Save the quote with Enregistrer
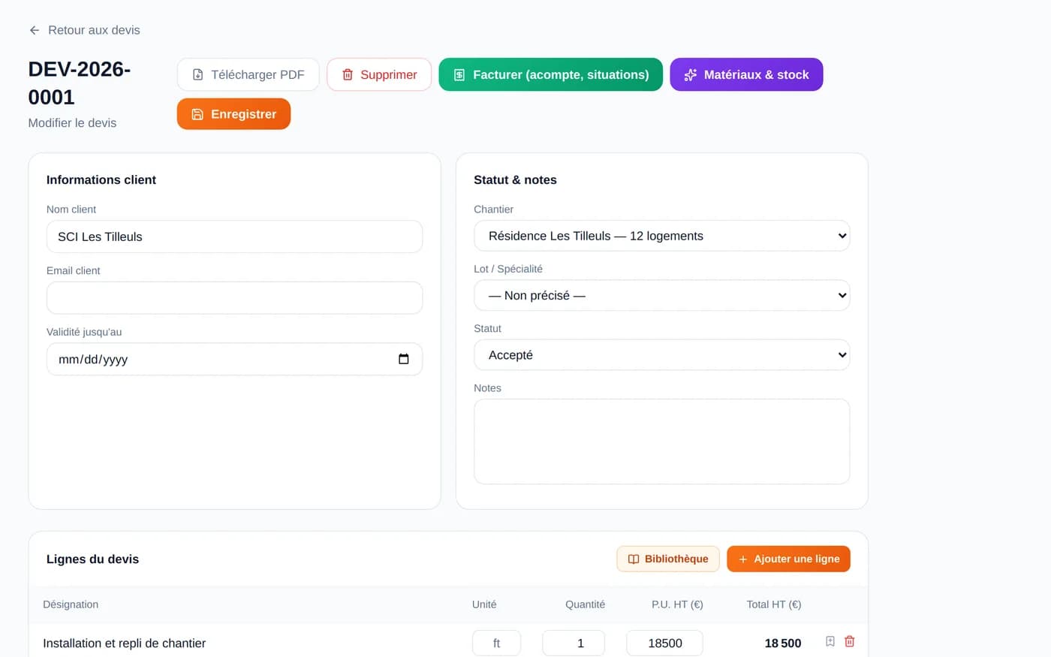This screenshot has height=657, width=1051. 233,114
